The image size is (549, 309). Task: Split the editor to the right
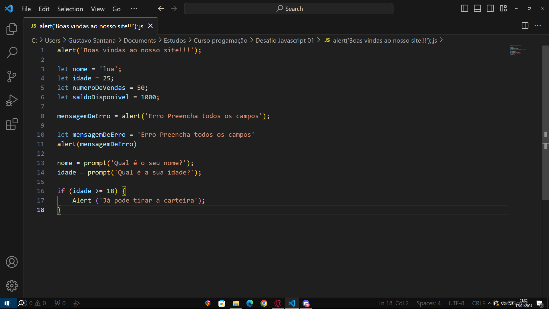525,26
